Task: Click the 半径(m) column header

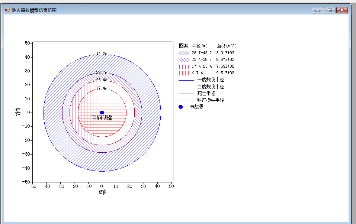Action: [200, 46]
